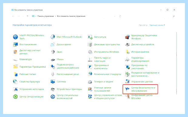The width and height of the screenshot is (188, 117).
Task: Go back with the back arrow button
Action: 13,16
